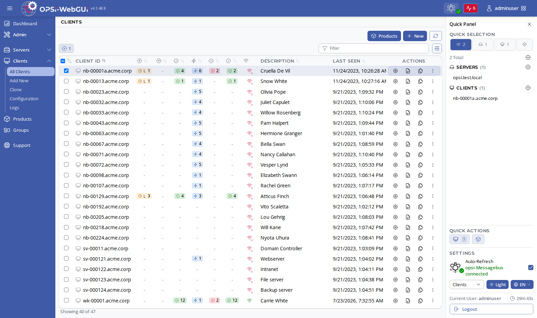Tick the checkbox for nb-00098.acme.corp
The image size is (537, 318).
(x=66, y=175)
